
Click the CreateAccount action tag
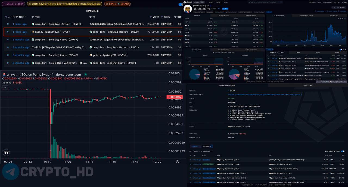pos(208,164)
